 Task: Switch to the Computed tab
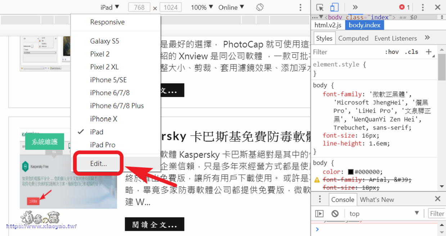click(353, 38)
